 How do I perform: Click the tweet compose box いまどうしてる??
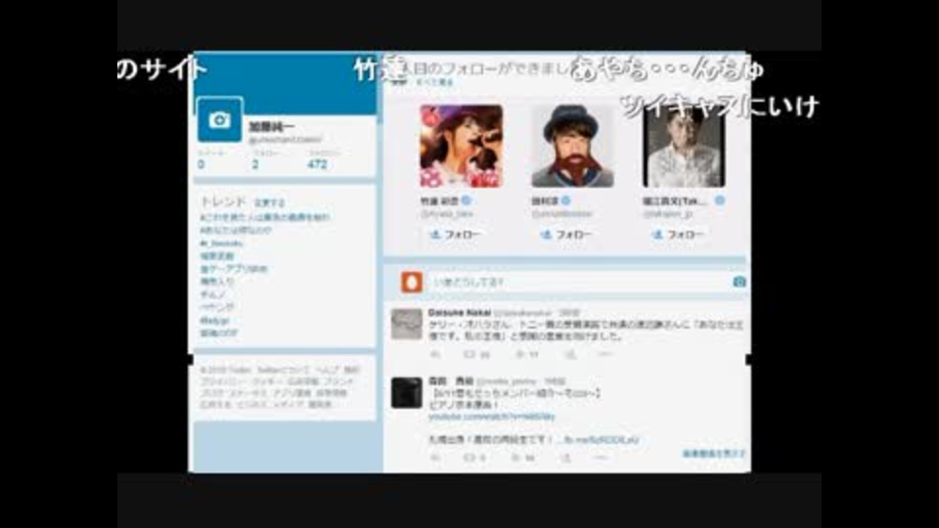coord(580,282)
